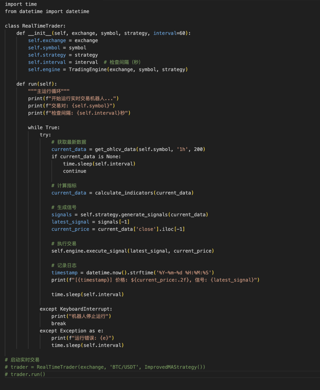Click 'self.strategy = strategy' line
The image size is (320, 390).
tap(63, 55)
